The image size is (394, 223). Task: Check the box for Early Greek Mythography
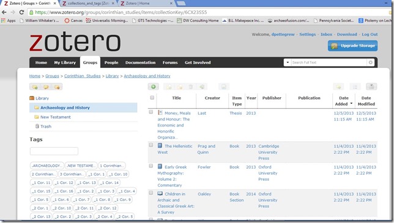point(151,166)
